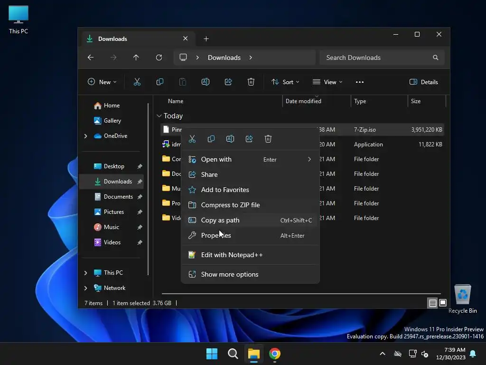Viewport: 486px width, 365px height.
Task: Toggle the Details pane button
Action: tap(424, 82)
